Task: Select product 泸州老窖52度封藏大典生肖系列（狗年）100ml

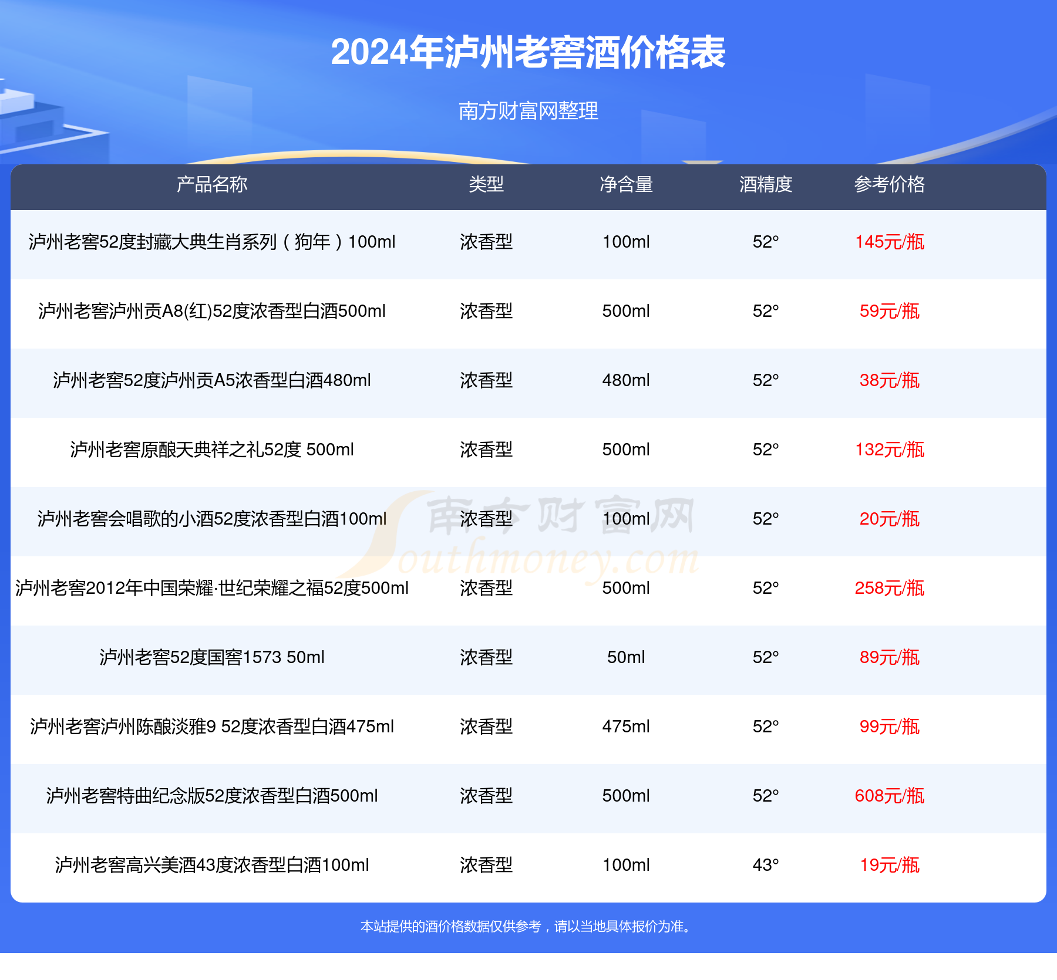Action: [212, 242]
